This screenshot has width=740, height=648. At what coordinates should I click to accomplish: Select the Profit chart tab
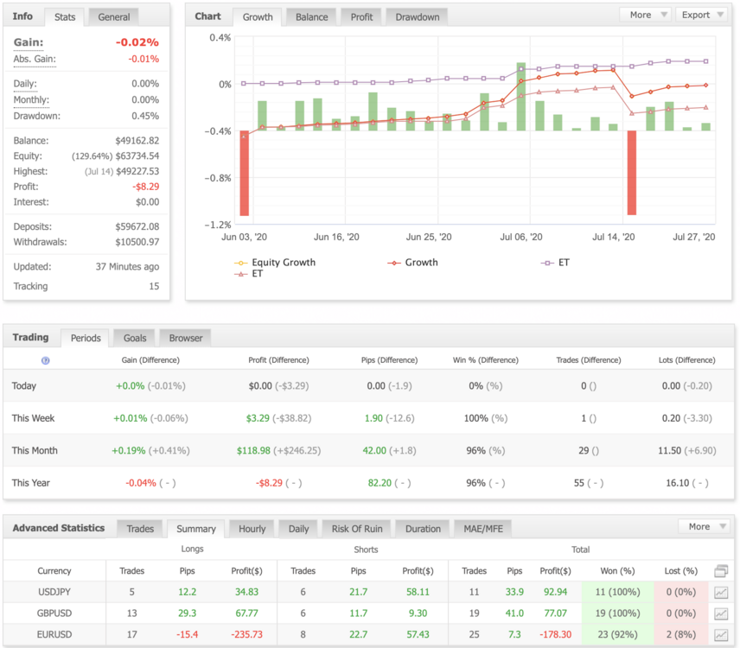[361, 17]
